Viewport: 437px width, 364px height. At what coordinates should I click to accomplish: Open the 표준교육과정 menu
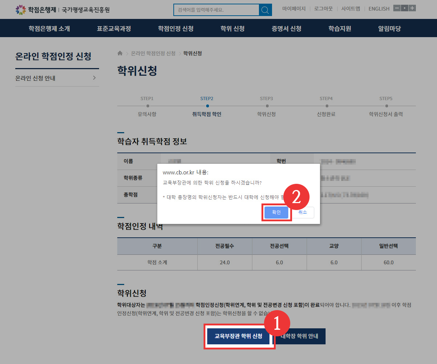(x=114, y=28)
